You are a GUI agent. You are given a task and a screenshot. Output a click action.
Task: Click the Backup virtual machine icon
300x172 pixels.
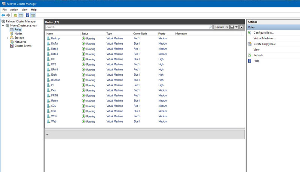49,39
